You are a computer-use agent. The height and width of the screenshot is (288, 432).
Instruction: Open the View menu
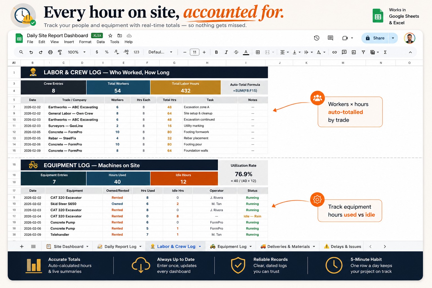[55, 42]
